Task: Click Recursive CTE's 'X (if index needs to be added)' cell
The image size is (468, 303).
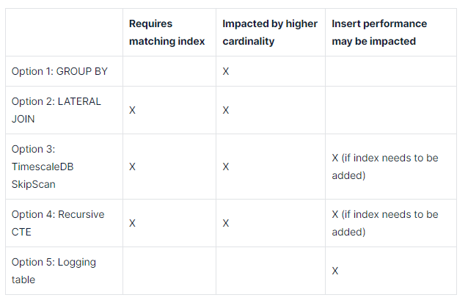Action: [x=384, y=223]
